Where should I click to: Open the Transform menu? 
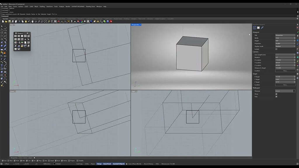coord(49,6)
